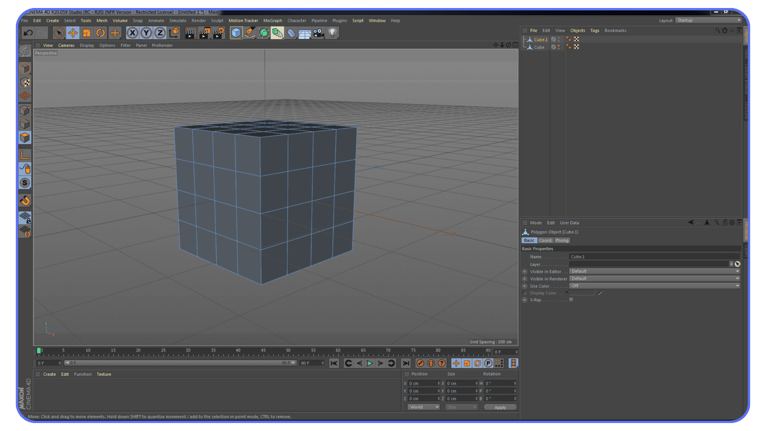Click the Make Editable icon
The image size is (766, 431).
coord(25,50)
